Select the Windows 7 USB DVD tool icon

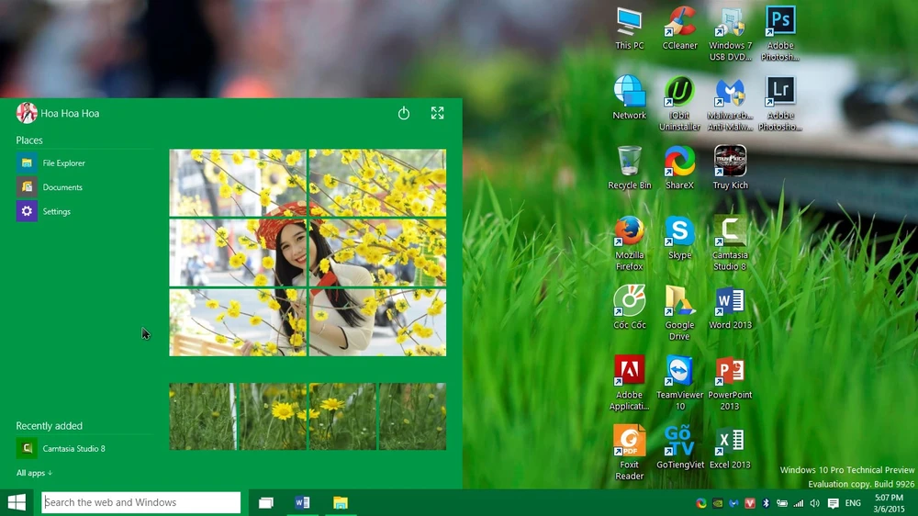pos(730,34)
